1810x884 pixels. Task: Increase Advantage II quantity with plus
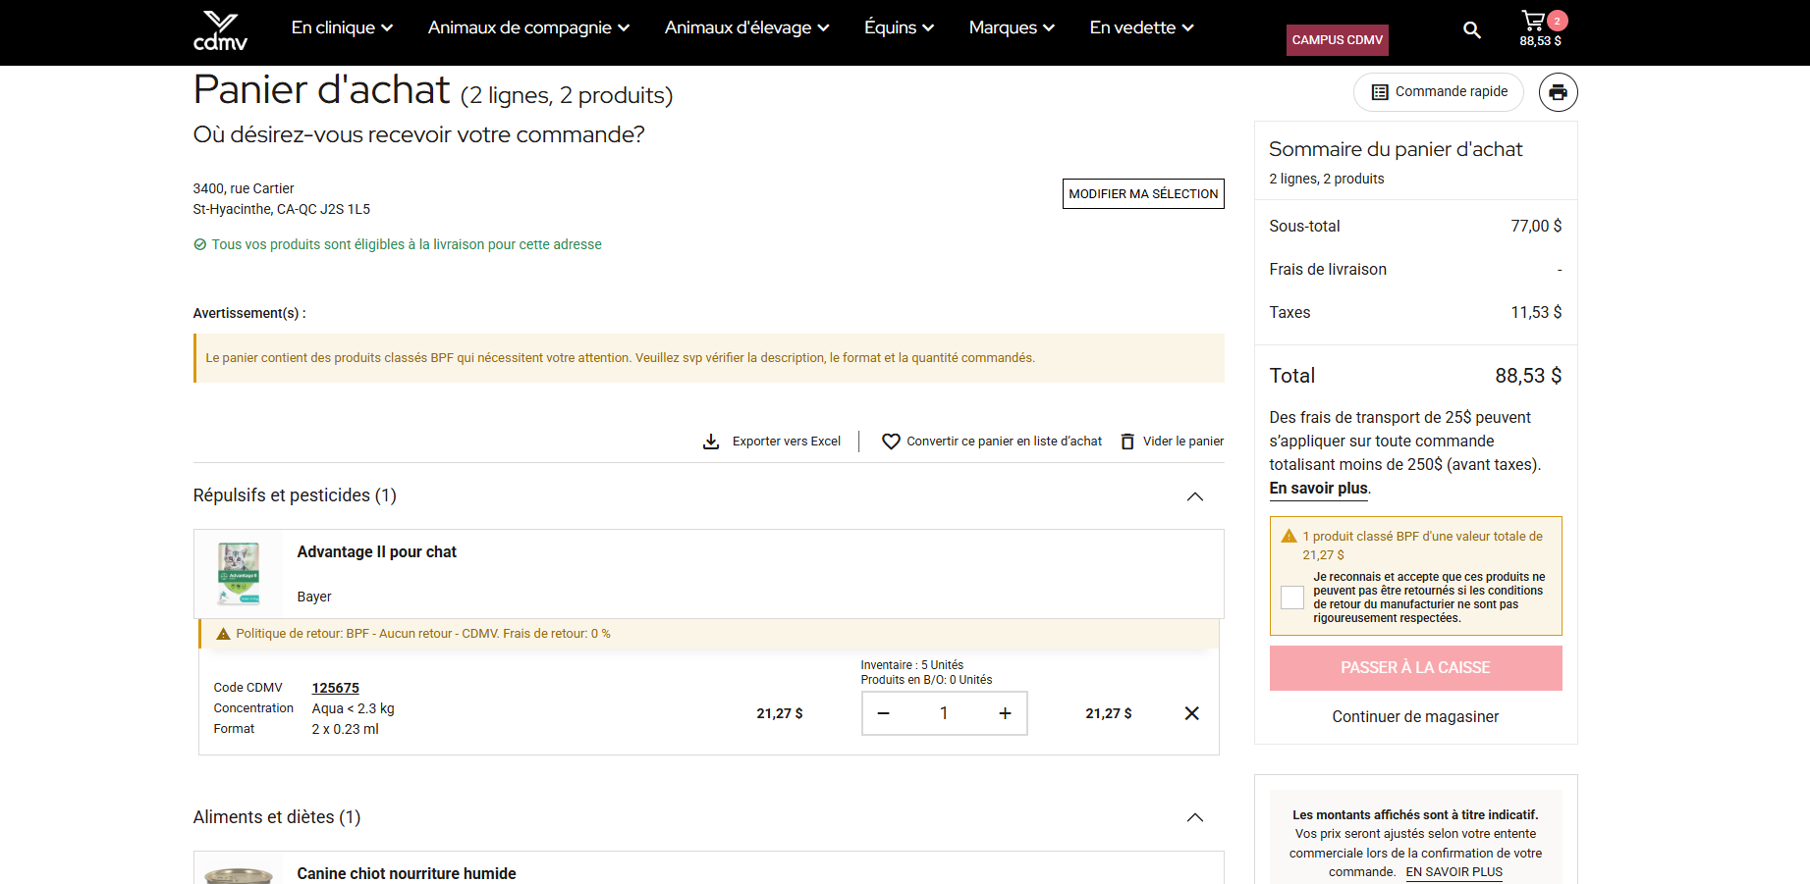coord(1005,713)
